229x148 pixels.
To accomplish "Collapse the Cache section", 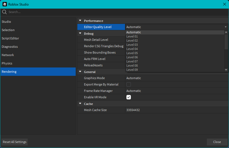I will point(80,104).
